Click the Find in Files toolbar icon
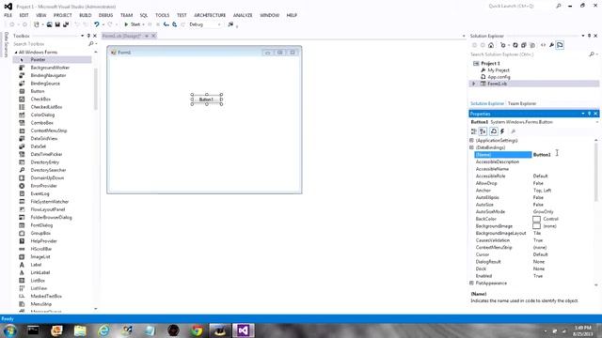 pos(230,24)
